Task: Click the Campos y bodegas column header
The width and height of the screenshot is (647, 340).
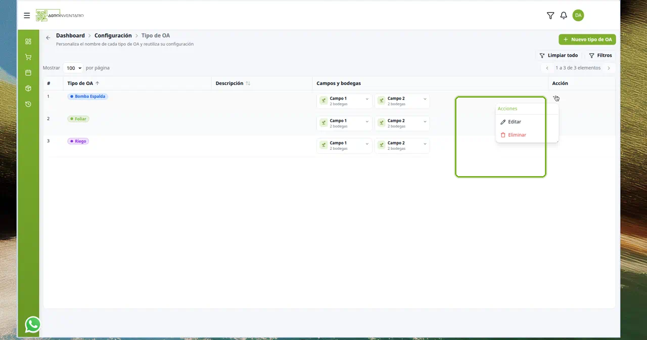Action: [339, 83]
